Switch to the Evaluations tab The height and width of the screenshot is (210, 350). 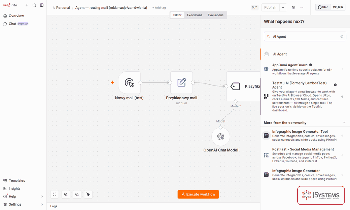(x=215, y=15)
